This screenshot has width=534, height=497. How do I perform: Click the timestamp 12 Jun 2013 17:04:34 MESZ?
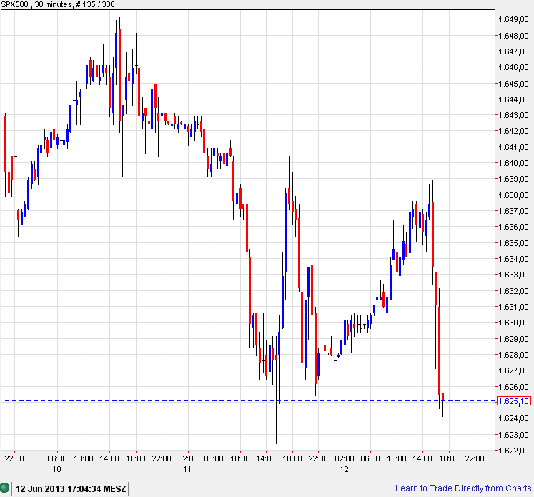pos(71,489)
